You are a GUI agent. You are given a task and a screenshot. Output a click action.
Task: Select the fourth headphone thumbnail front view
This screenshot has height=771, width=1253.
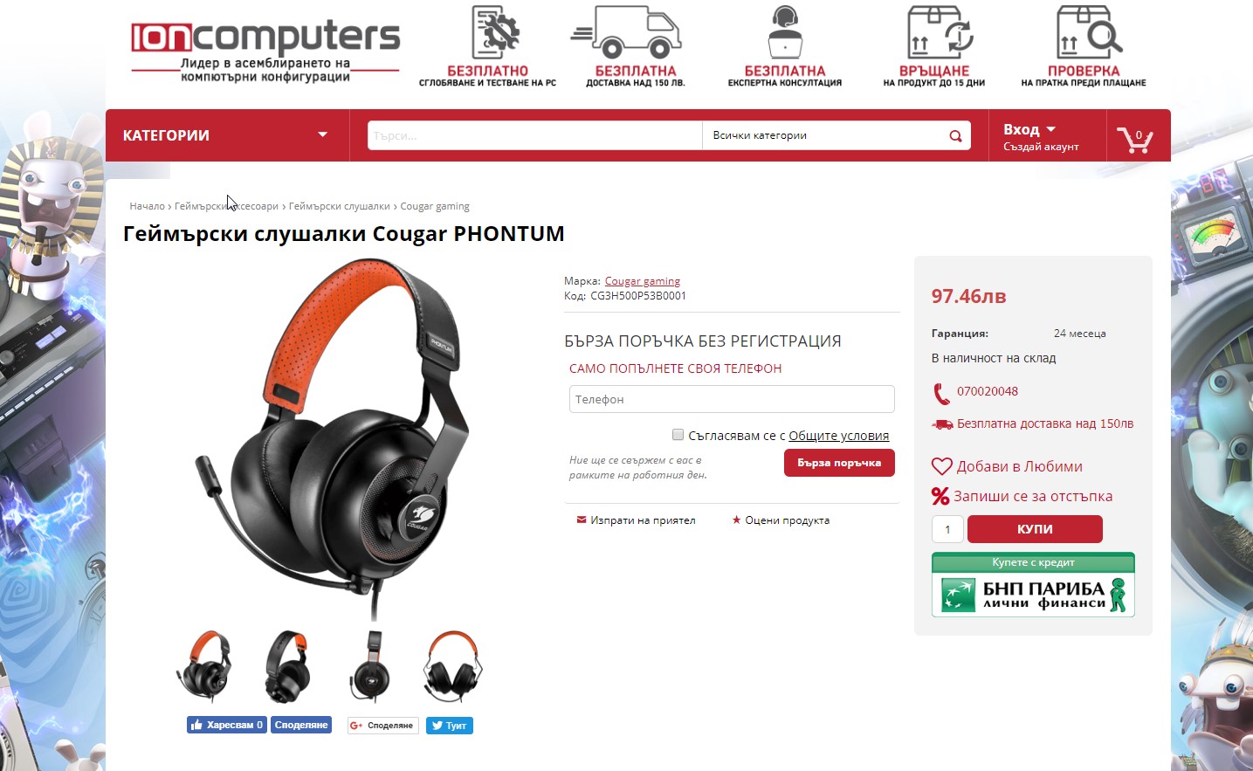click(x=452, y=667)
